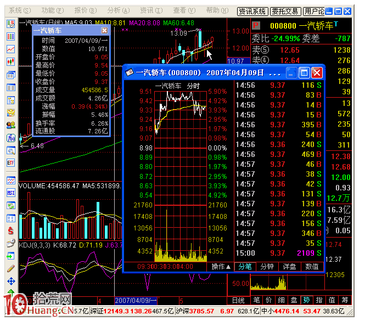This screenshot has height=321, width=365.
Task: Select the 筹 tab at bottom right
Action: tap(345, 301)
